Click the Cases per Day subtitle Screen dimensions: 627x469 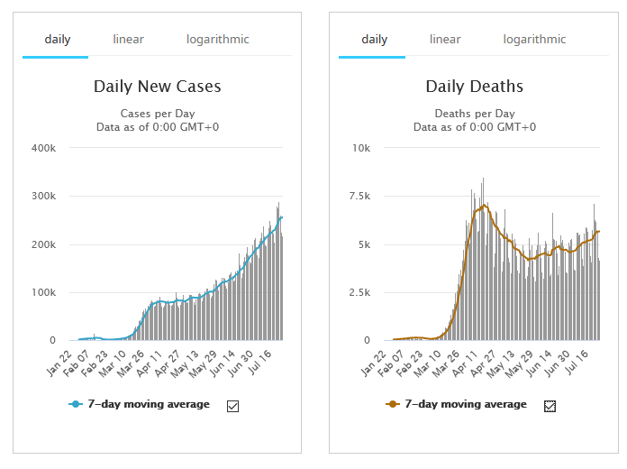(158, 114)
